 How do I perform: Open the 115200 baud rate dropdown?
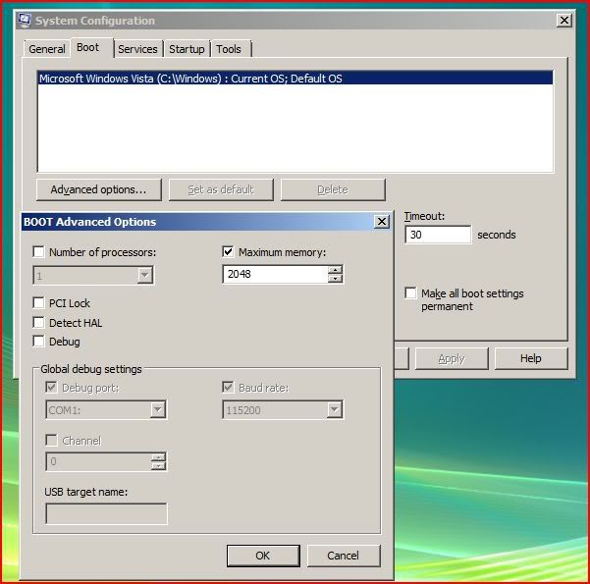tap(334, 409)
